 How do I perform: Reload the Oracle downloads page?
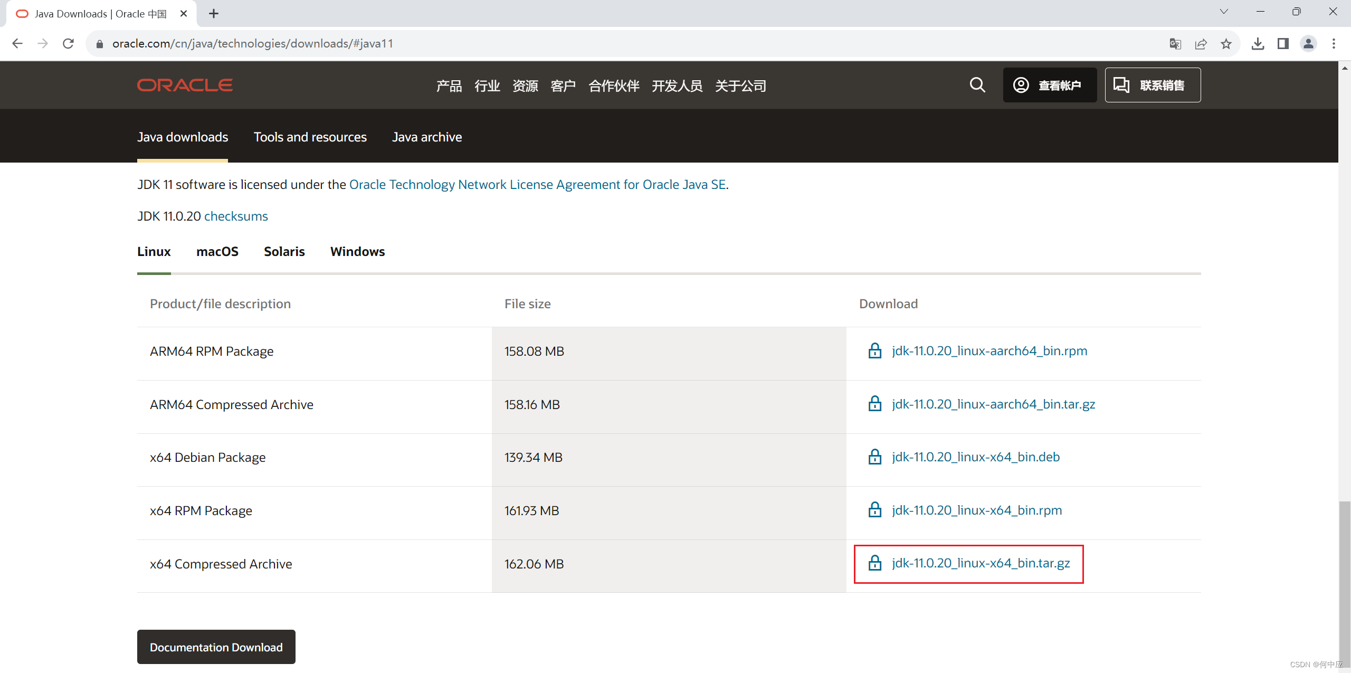pos(68,43)
